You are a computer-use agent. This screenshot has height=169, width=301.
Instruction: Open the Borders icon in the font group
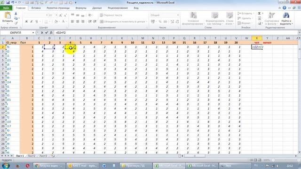[46, 22]
